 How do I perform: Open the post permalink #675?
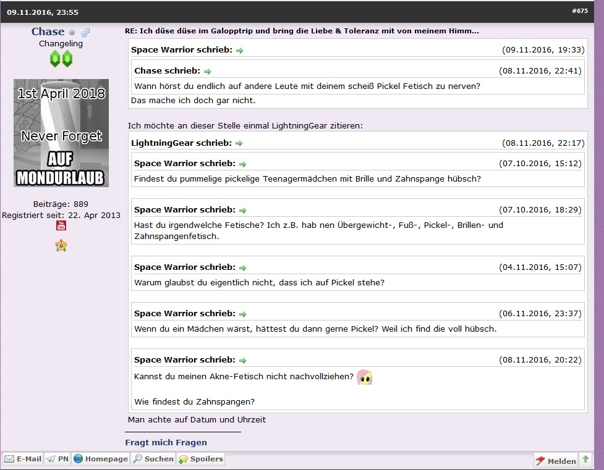click(580, 10)
